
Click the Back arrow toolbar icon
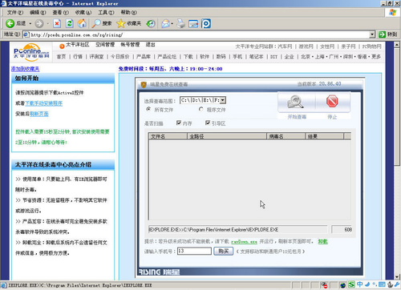(10, 23)
